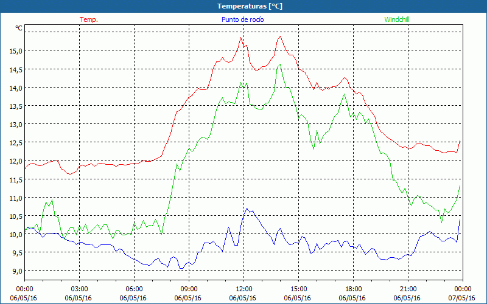Click the 10,5 y-axis value
The width and height of the screenshot is (487, 304).
pos(16,216)
